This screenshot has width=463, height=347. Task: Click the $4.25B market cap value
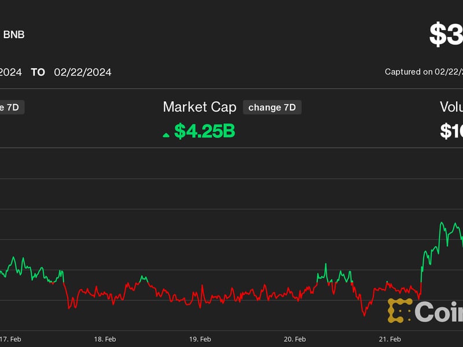point(204,131)
